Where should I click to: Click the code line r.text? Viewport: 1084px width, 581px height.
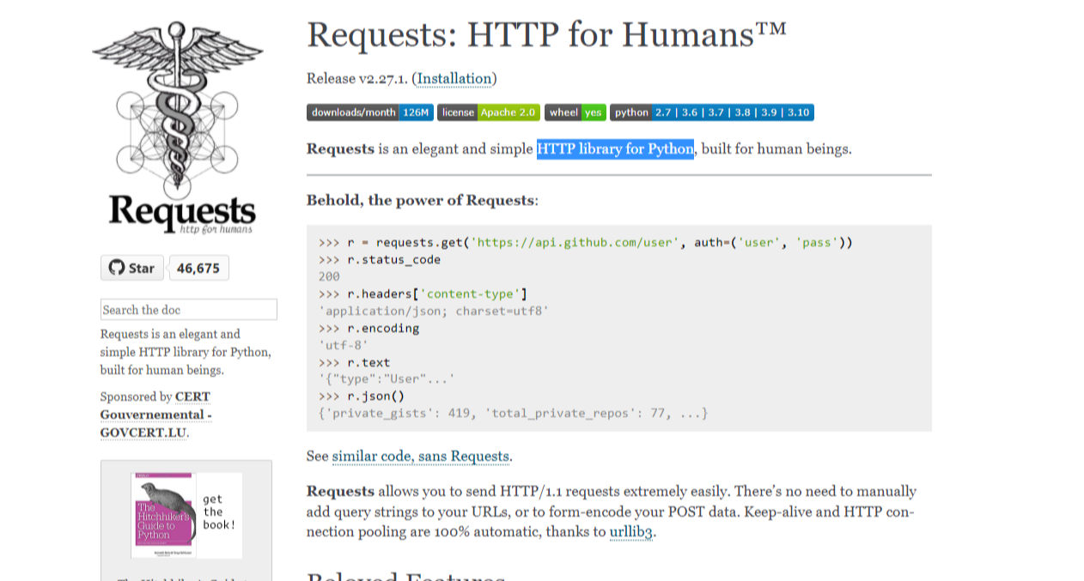coord(354,362)
